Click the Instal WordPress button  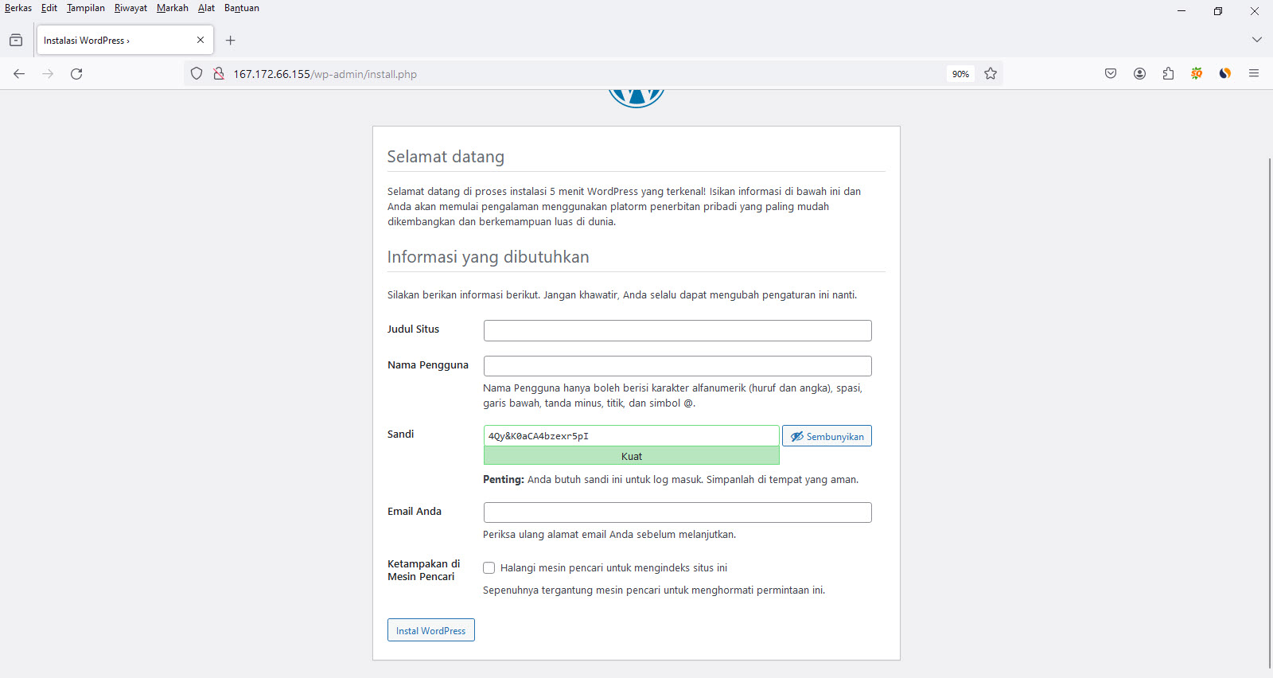point(430,630)
